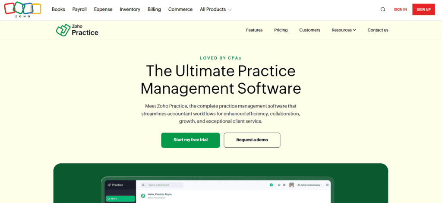Go to the Commerce product
The width and height of the screenshot is (442, 203).
180,10
